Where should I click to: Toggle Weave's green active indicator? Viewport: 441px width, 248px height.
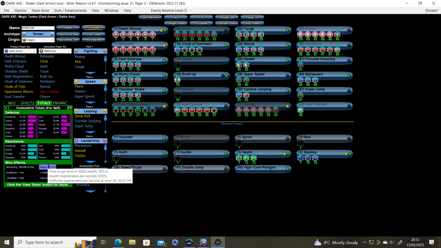pos(288,45)
